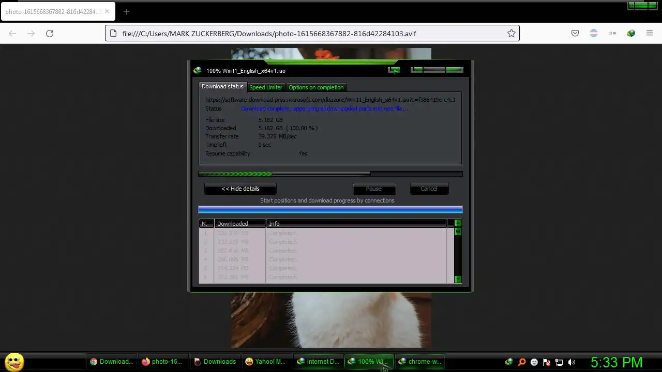Click the Pocket save icon in the browser toolbar
Viewport: 662px width, 372px height.
pos(575,34)
